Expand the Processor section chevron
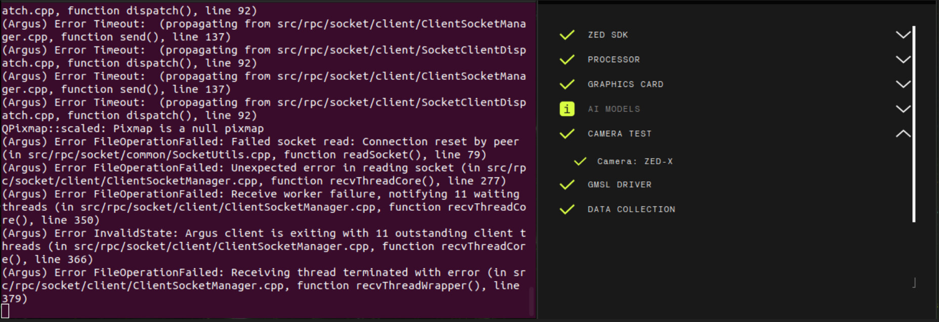939x322 pixels. tap(903, 60)
